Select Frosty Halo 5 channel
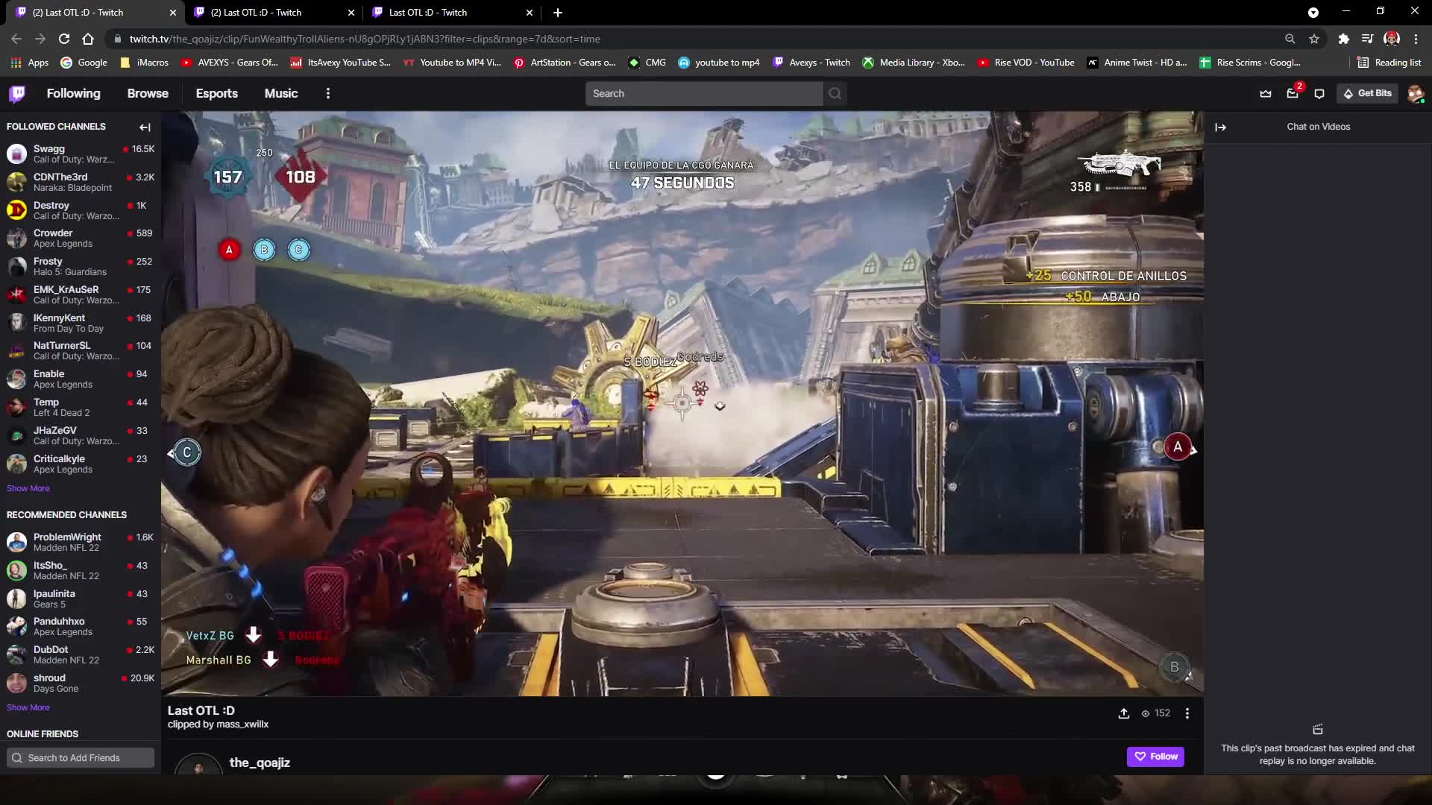Screen dimensions: 1432x805 pyautogui.click(x=81, y=266)
